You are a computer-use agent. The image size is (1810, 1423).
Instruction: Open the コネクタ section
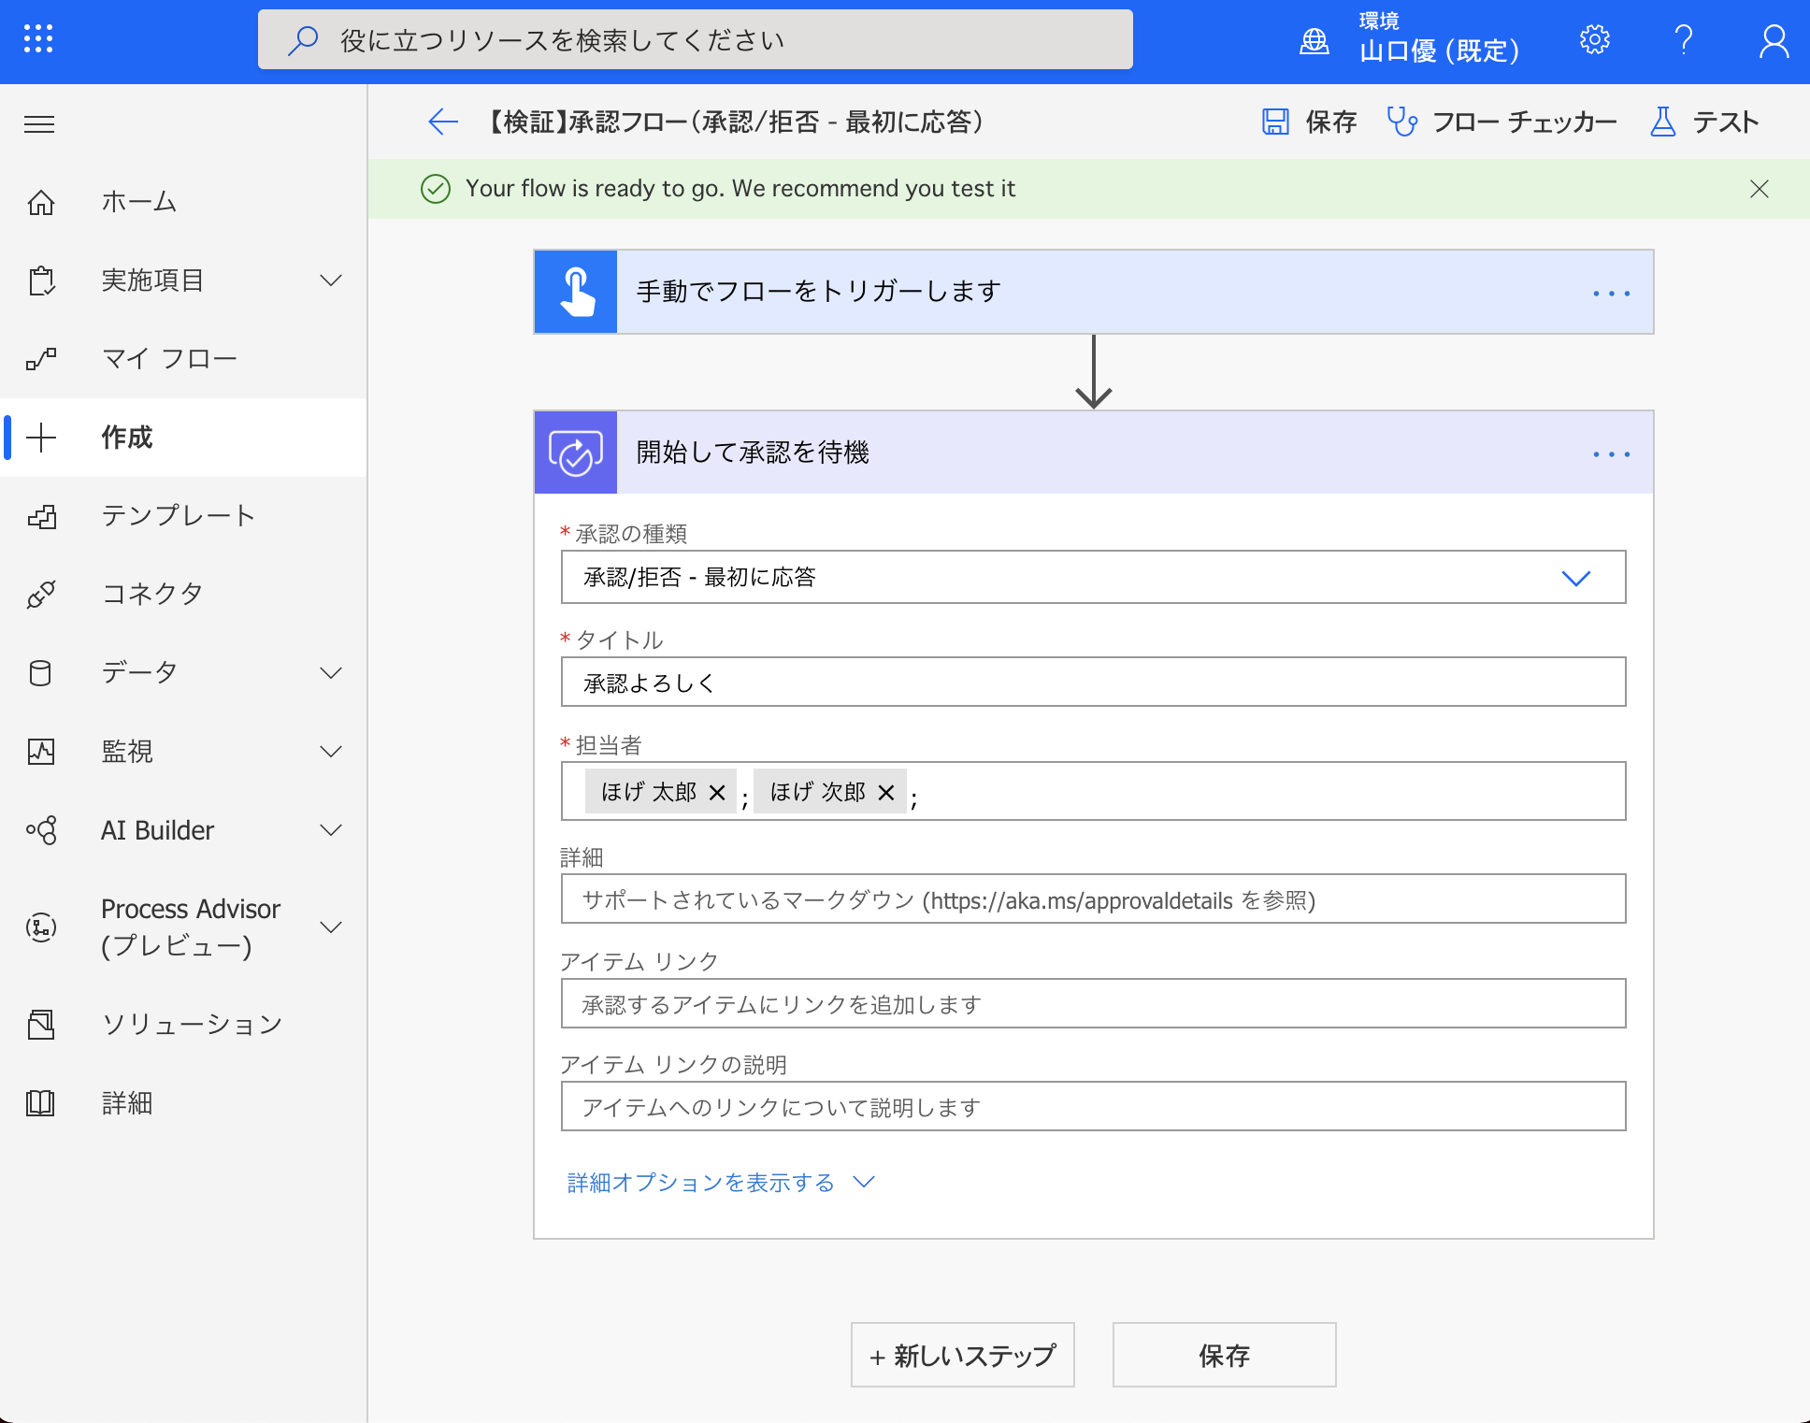[x=153, y=593]
